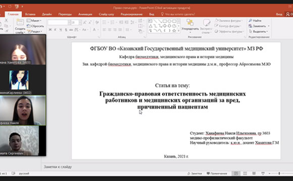This screenshot has height=181, width=293.
Task: Justify the text alignment
Action: tap(120, 30)
